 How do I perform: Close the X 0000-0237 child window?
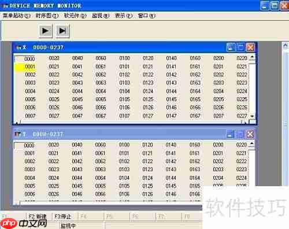[250, 47]
